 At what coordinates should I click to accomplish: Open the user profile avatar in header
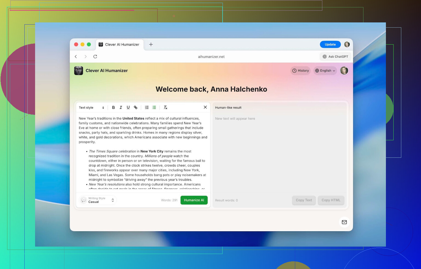point(344,71)
